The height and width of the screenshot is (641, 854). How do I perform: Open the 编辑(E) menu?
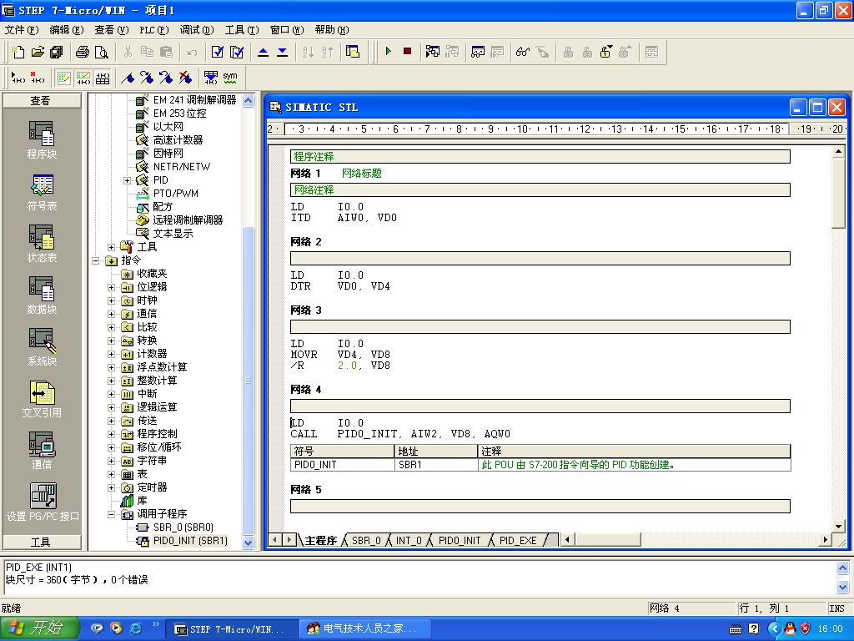coord(67,30)
